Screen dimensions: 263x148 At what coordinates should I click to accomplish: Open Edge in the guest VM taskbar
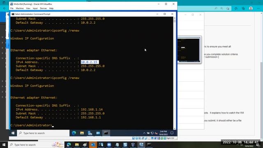click(74, 133)
